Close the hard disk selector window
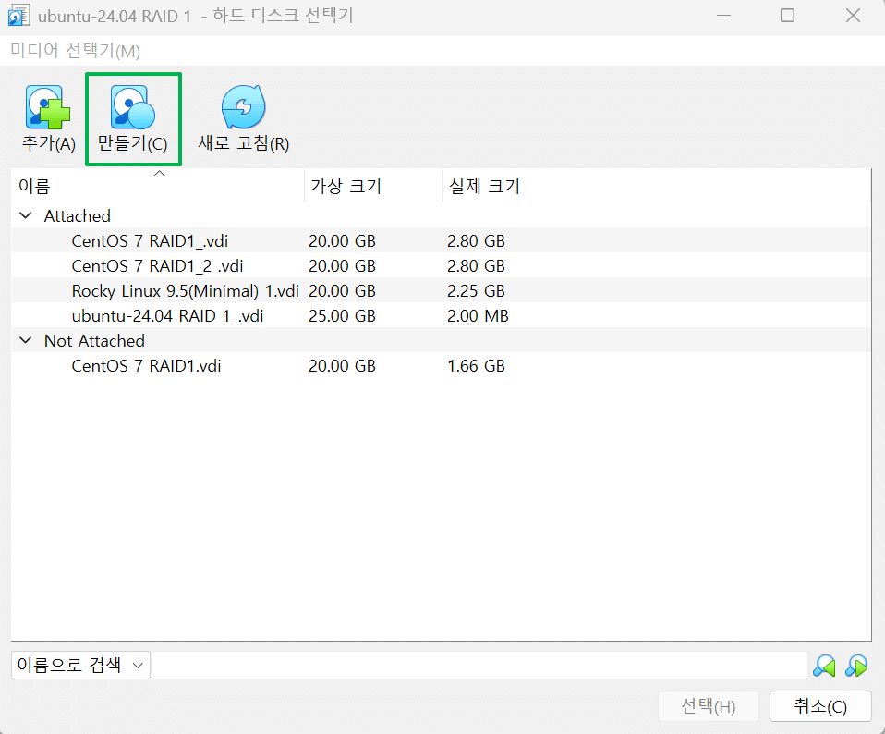 pos(853,15)
